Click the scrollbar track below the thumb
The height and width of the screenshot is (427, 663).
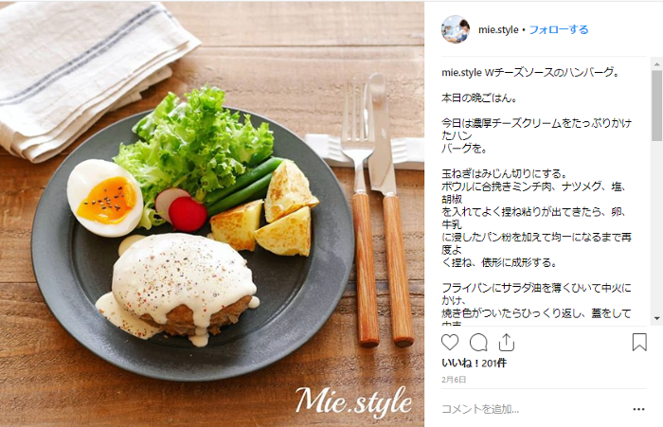(x=656, y=228)
